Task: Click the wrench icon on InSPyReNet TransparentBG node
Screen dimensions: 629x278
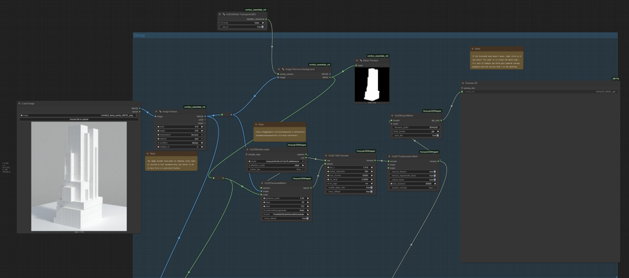Action: coord(224,14)
